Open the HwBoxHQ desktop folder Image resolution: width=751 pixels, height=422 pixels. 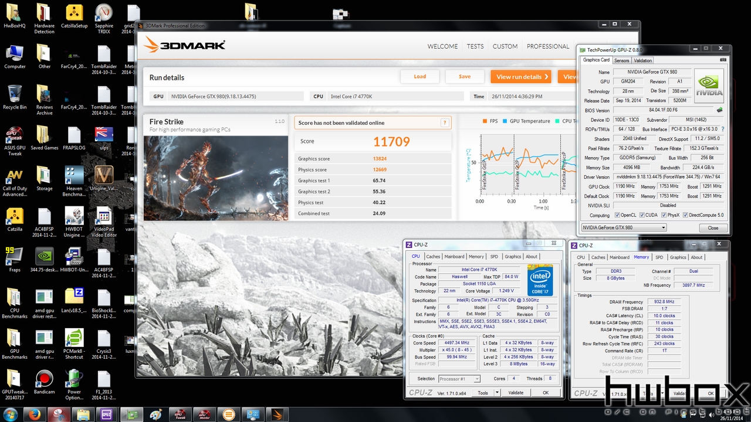(x=15, y=18)
